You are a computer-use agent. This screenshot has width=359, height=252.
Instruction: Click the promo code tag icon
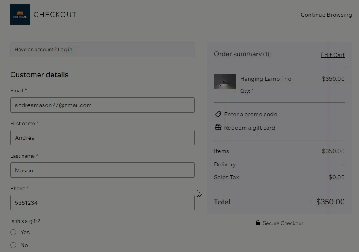click(x=218, y=114)
